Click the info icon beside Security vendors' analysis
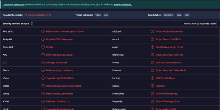Viewport: 220px width, 110px height. (x=32, y=23)
